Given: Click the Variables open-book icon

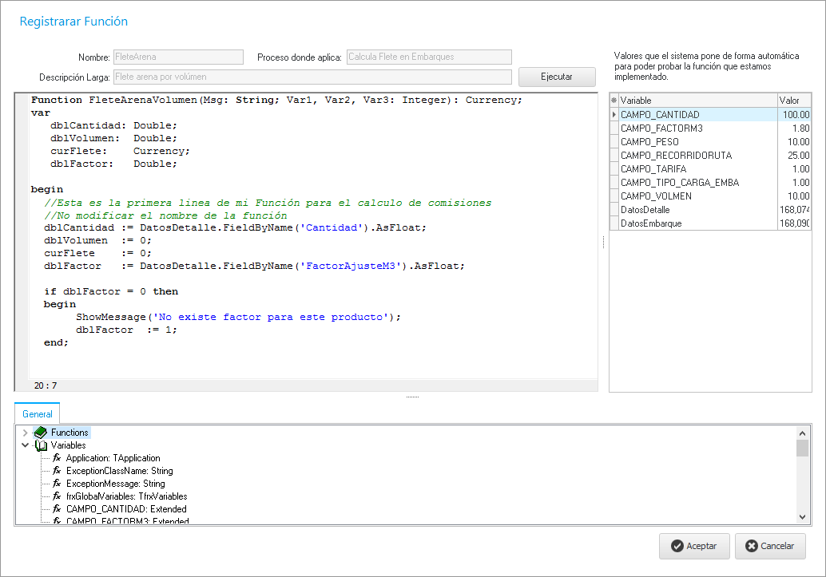Looking at the screenshot, I should pos(41,445).
